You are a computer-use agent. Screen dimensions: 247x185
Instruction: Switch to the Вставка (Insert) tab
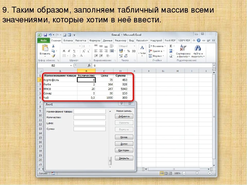coord(68,40)
